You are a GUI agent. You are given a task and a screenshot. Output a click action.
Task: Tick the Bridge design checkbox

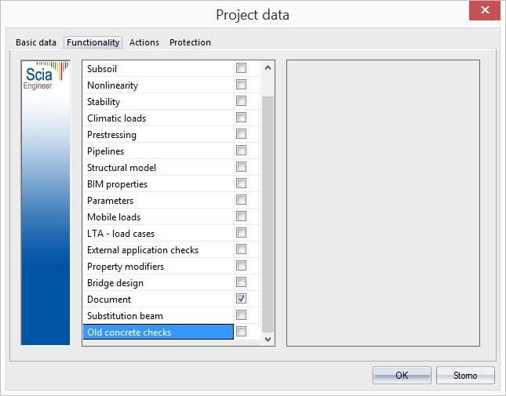(241, 282)
